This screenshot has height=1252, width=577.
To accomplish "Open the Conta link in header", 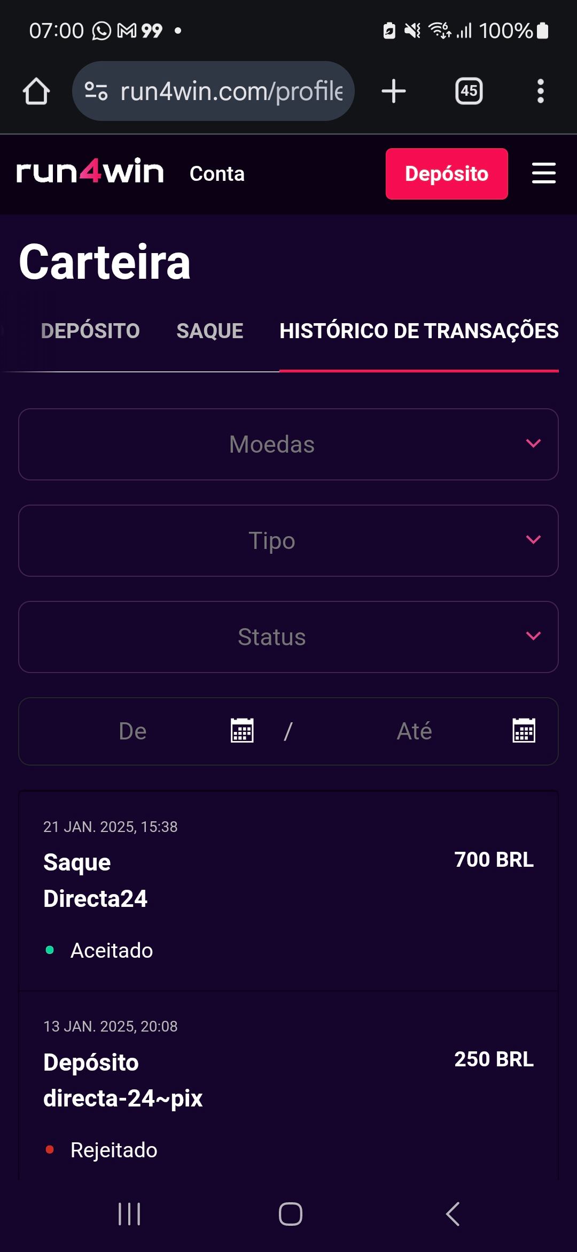I will click(x=217, y=174).
